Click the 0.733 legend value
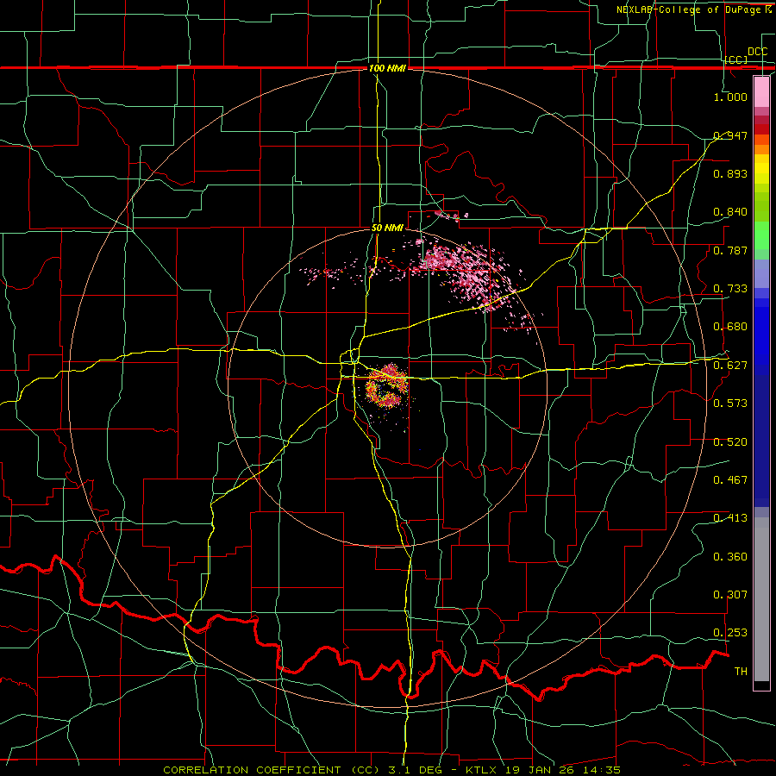 pos(730,289)
